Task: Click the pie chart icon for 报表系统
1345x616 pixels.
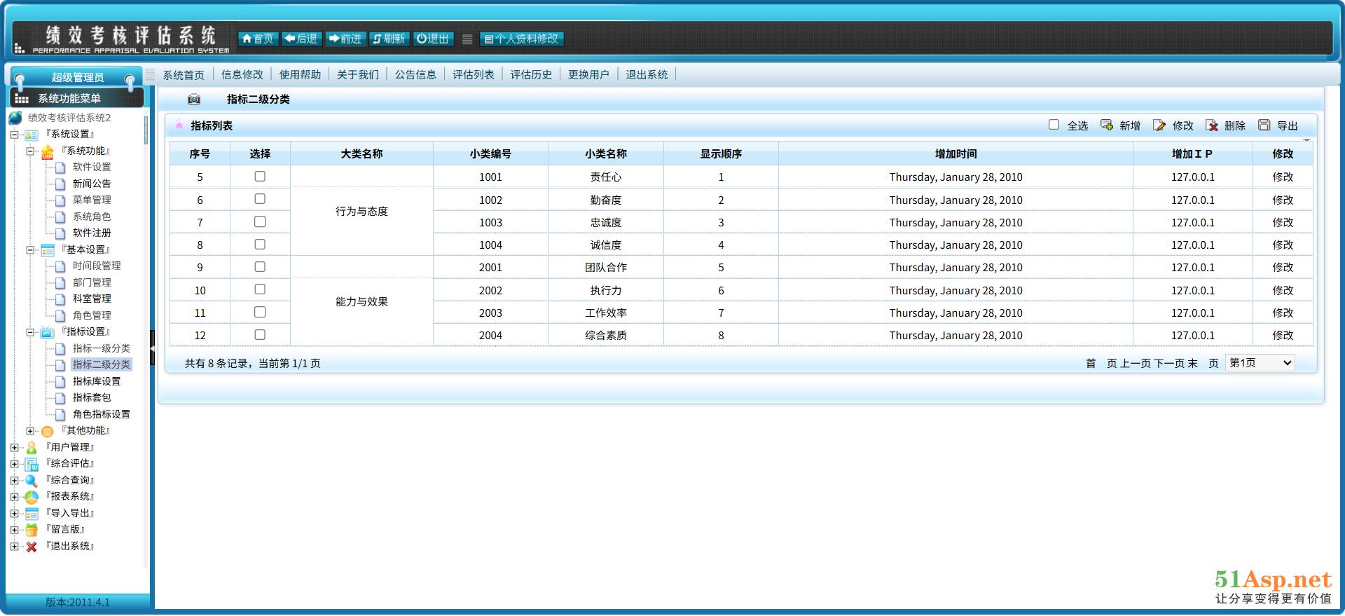Action: (x=32, y=497)
